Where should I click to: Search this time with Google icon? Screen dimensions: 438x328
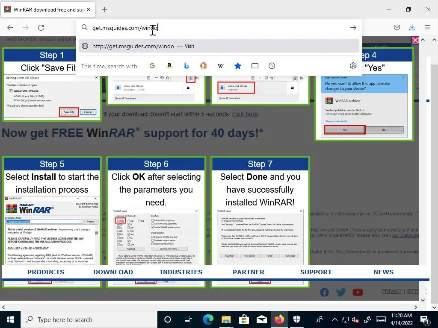click(x=152, y=66)
